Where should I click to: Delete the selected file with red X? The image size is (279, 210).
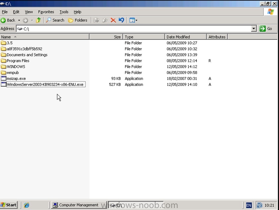coord(113,20)
